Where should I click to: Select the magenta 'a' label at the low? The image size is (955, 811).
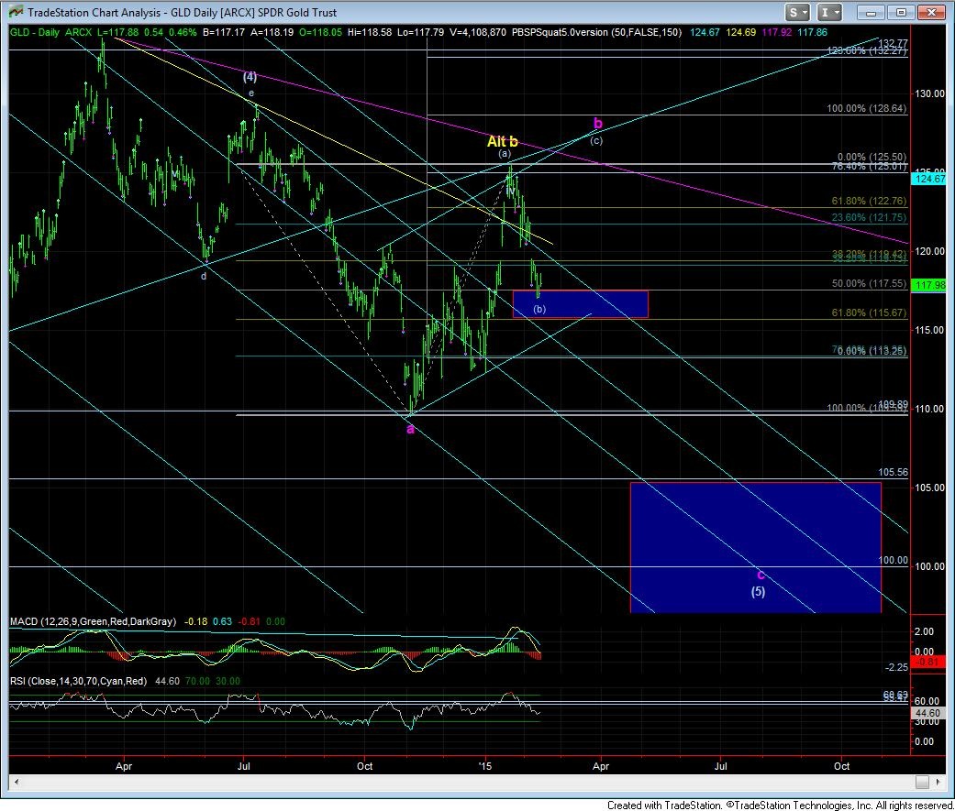[x=410, y=429]
